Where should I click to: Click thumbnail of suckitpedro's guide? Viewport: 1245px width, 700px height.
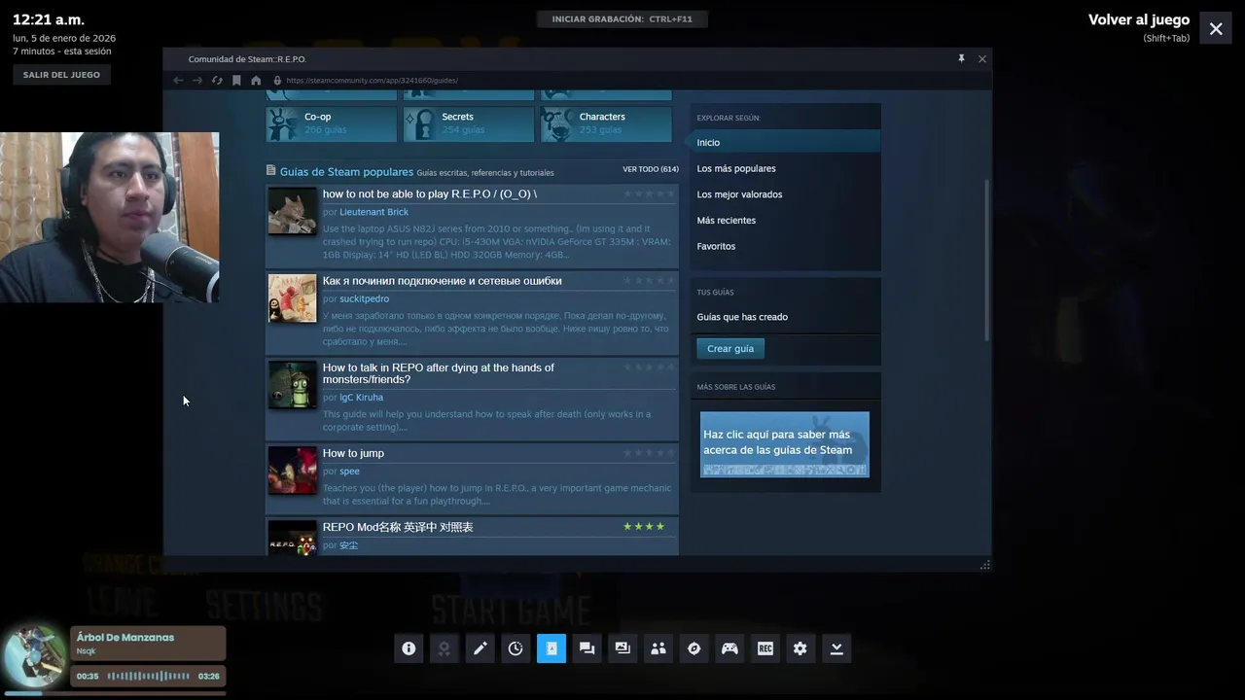(x=293, y=297)
